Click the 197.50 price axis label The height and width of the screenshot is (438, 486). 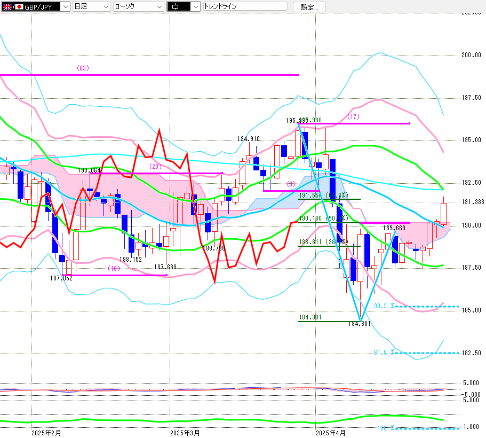click(471, 98)
